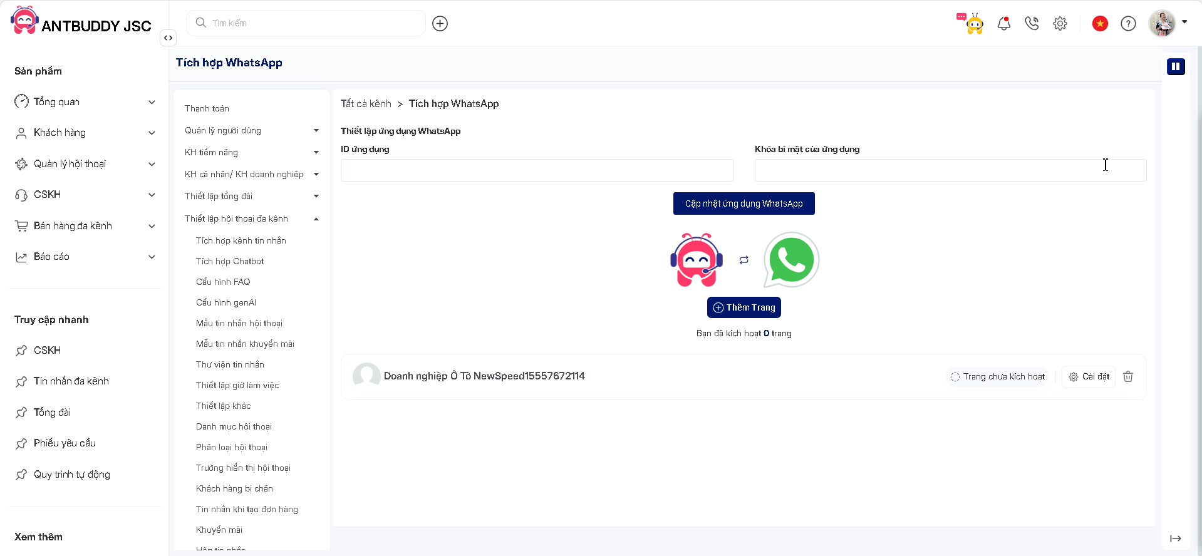Open Phiếu yêu cầu shortcut
The height and width of the screenshot is (556, 1202).
tap(55, 443)
